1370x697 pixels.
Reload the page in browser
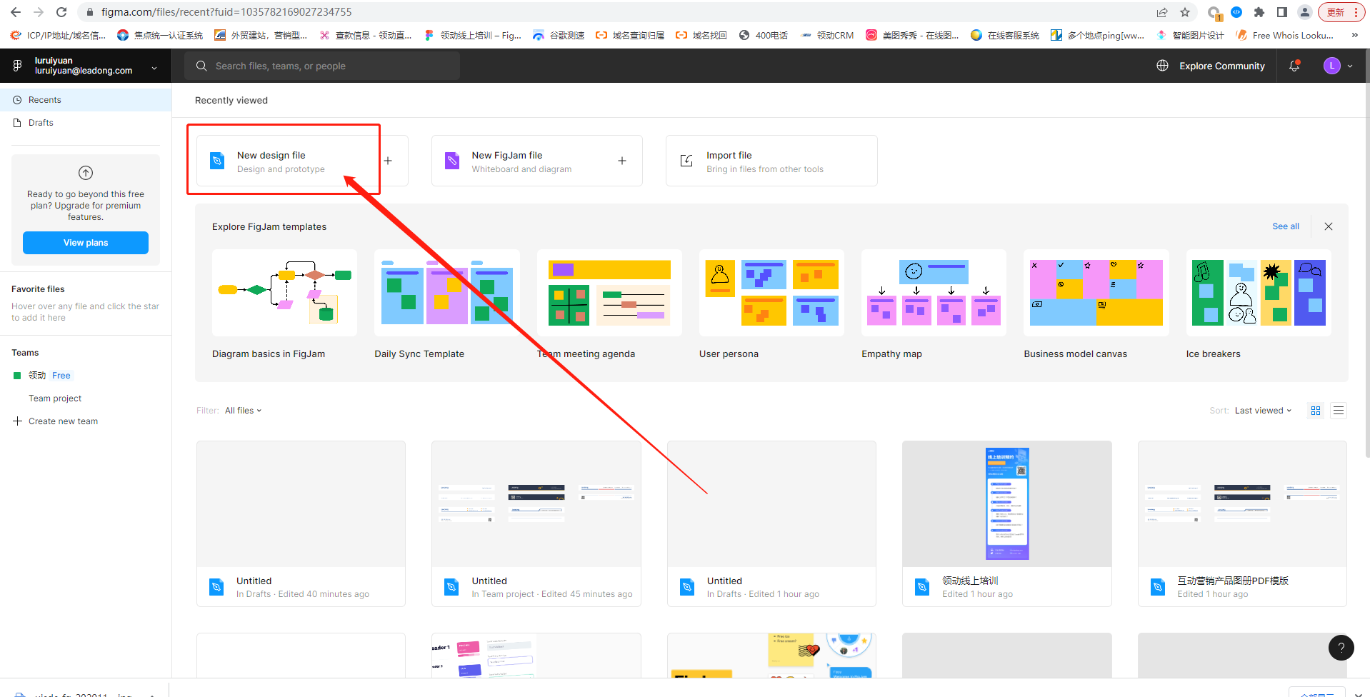pos(61,12)
